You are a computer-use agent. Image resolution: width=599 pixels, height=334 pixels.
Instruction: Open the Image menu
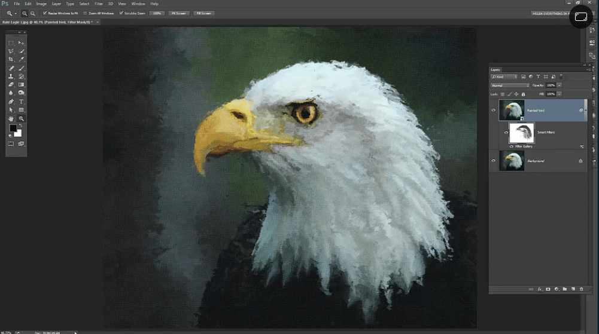pyautogui.click(x=41, y=4)
